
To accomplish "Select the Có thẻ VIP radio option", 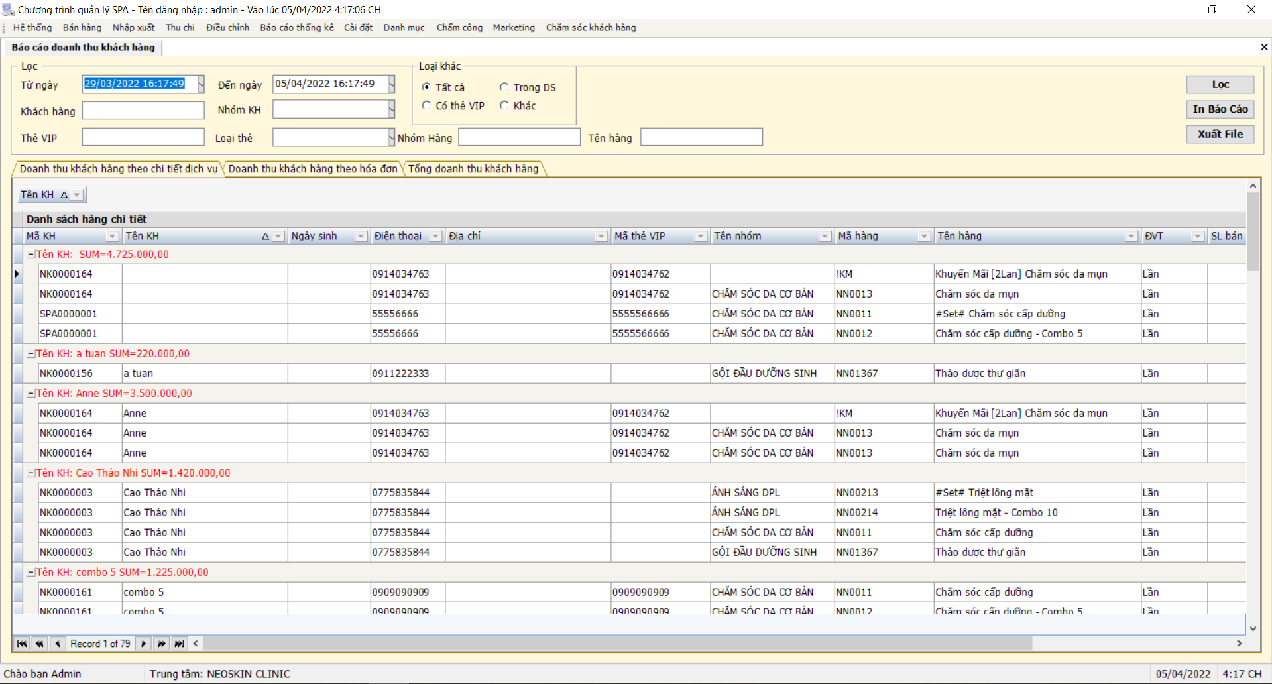I will [426, 105].
